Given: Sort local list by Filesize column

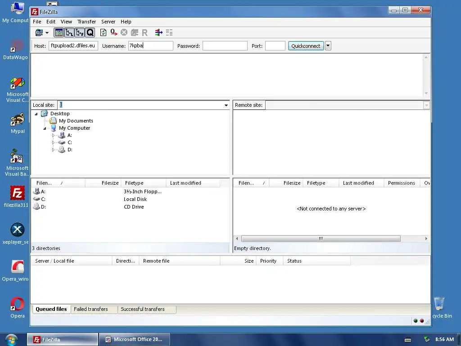Looking at the screenshot, I should 103,183.
